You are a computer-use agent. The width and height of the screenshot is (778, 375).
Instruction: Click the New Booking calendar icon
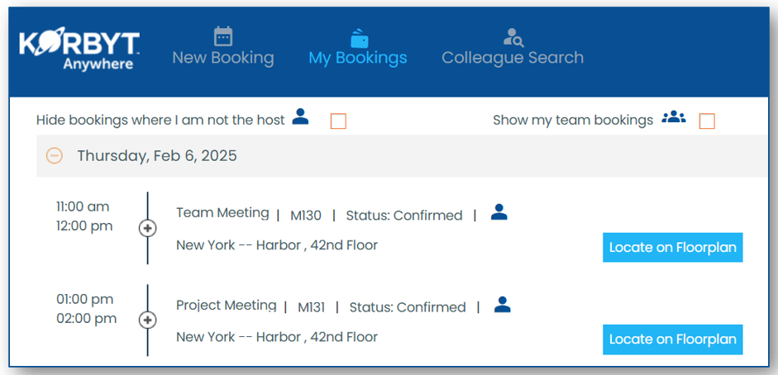[x=223, y=36]
